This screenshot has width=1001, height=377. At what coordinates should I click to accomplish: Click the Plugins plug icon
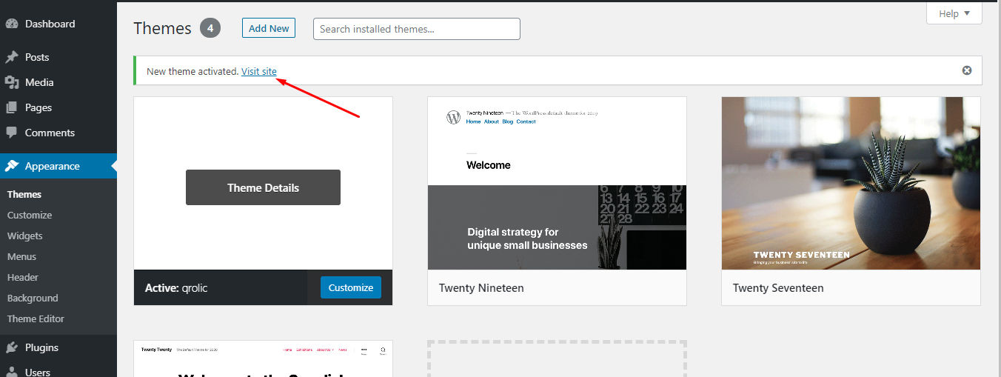pos(12,347)
